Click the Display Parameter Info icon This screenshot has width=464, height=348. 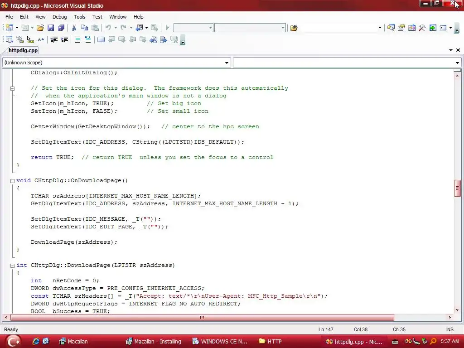pos(20,39)
